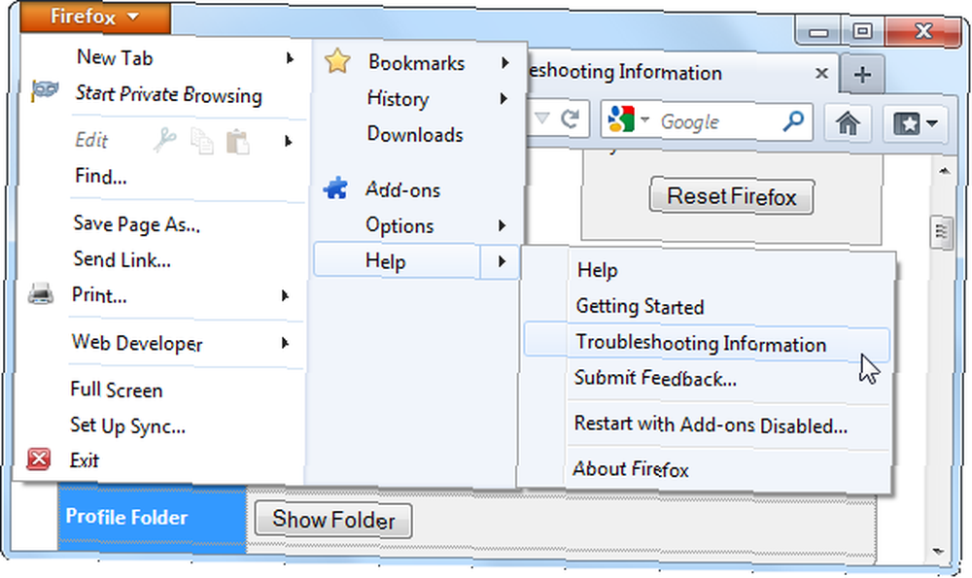Expand the Bookmarks submenu arrow

[x=504, y=62]
